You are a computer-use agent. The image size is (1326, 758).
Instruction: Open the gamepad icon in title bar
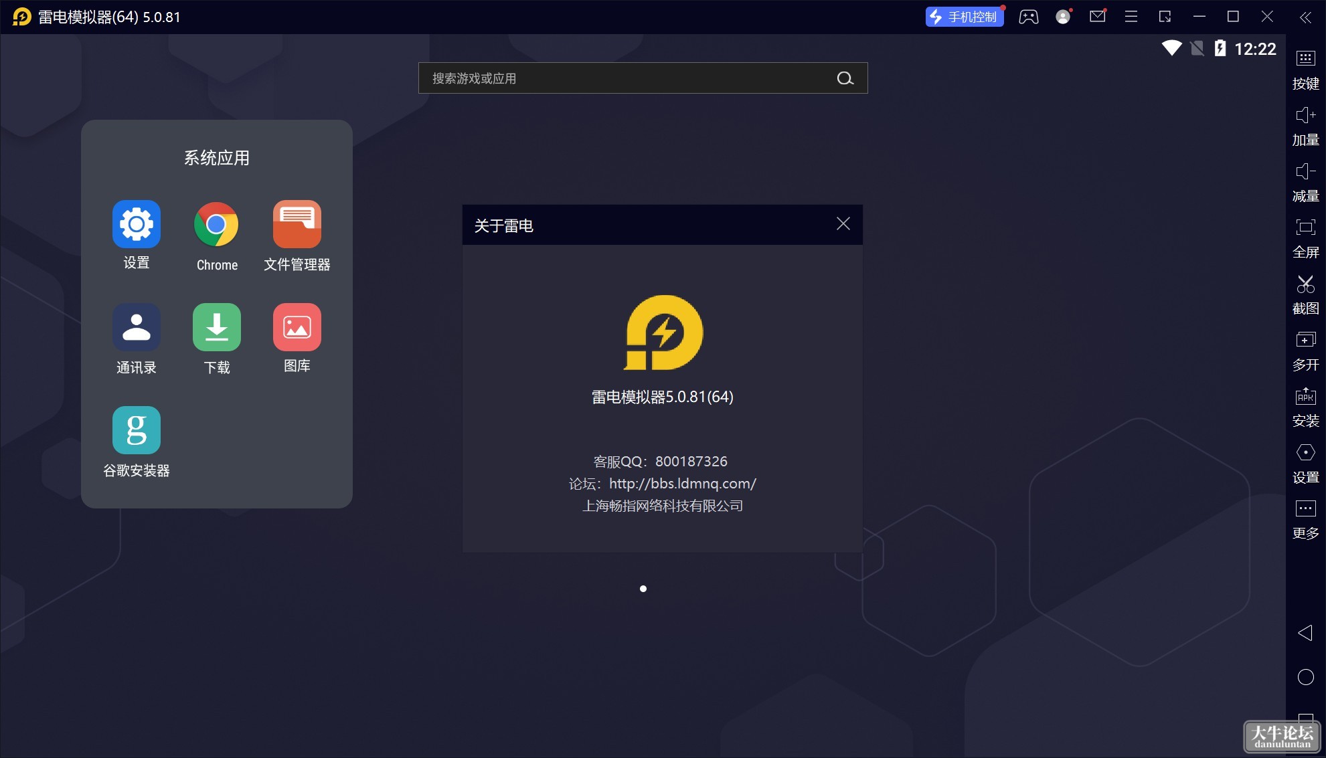point(1029,17)
